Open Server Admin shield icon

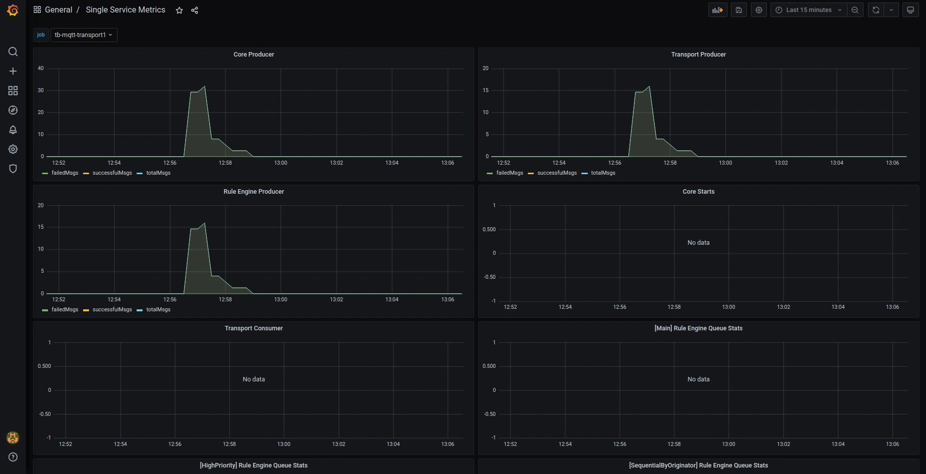click(13, 169)
